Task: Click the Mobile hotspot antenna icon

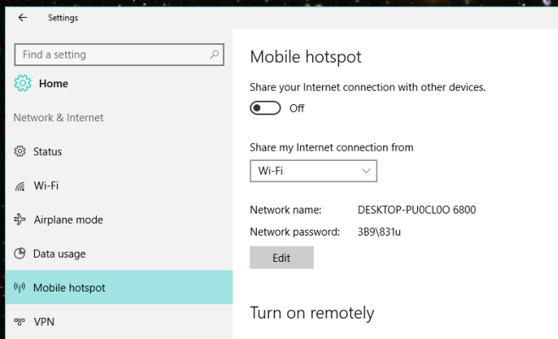Action: [20, 287]
